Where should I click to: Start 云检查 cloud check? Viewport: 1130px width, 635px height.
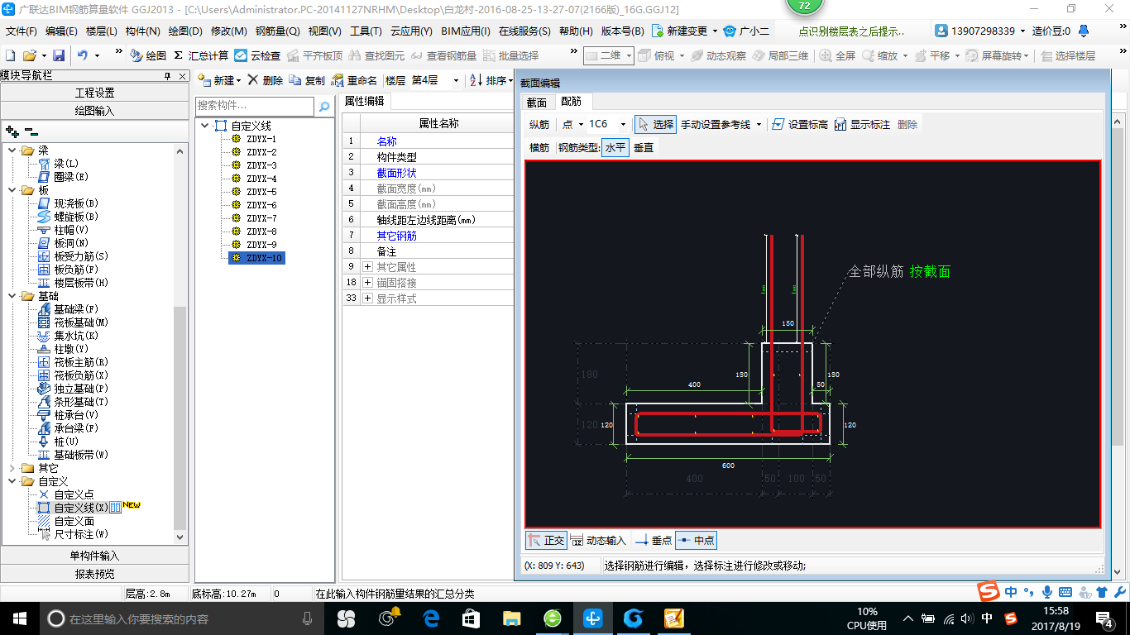[x=257, y=55]
